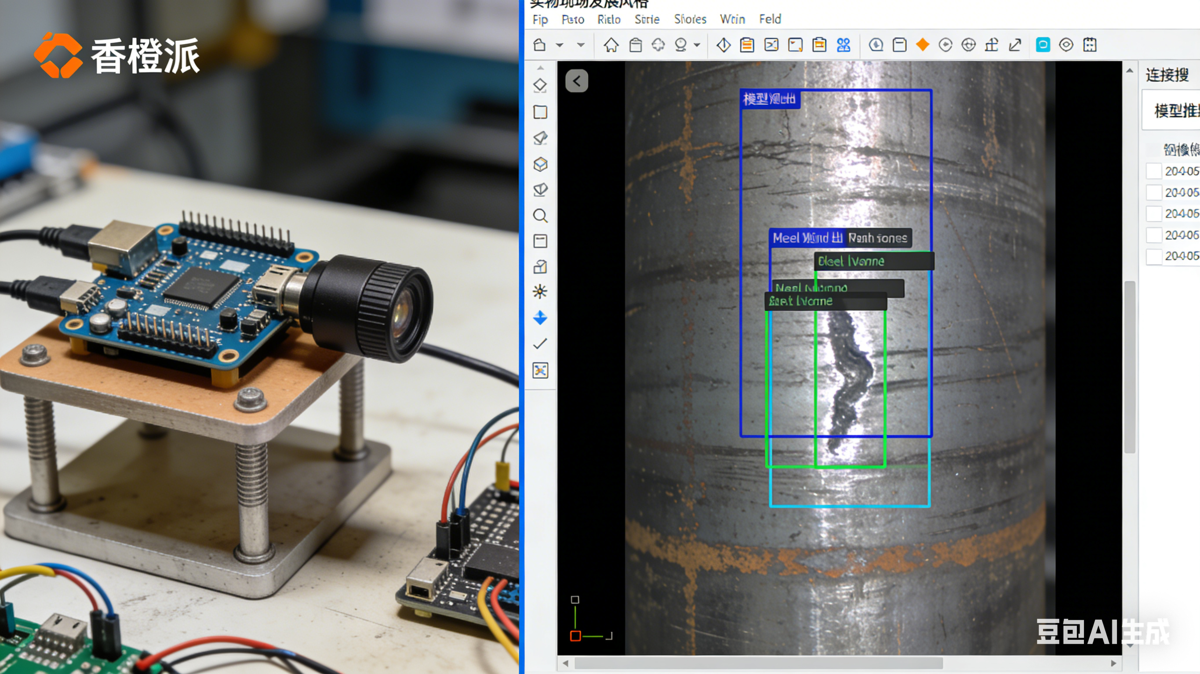Image resolution: width=1200 pixels, height=674 pixels.
Task: Open the Fip menu
Action: click(x=540, y=20)
